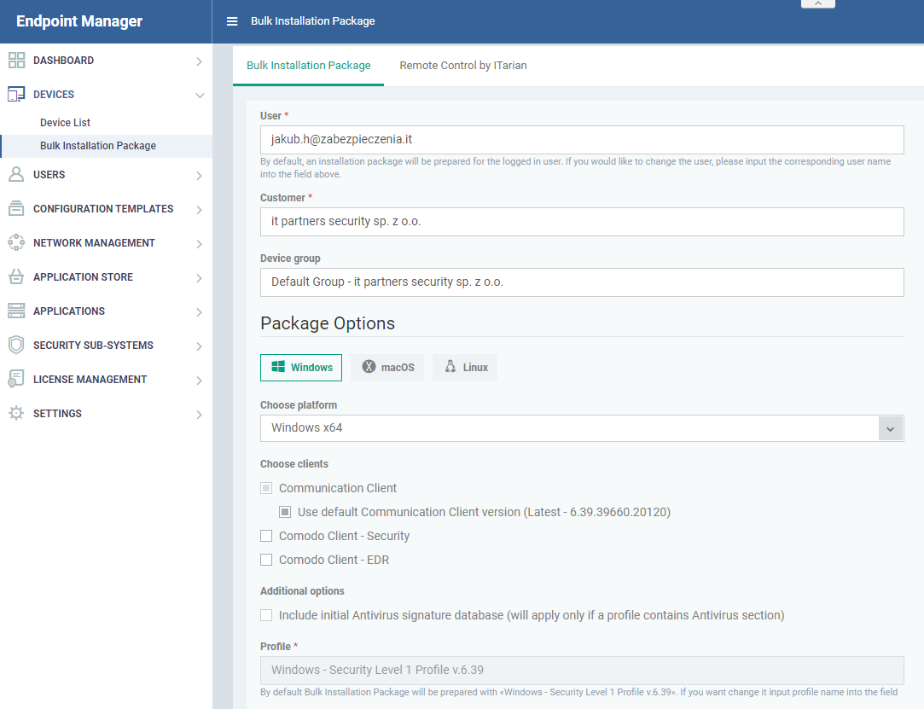Open the License Management menu label
Image resolution: width=924 pixels, height=709 pixels.
coord(90,380)
